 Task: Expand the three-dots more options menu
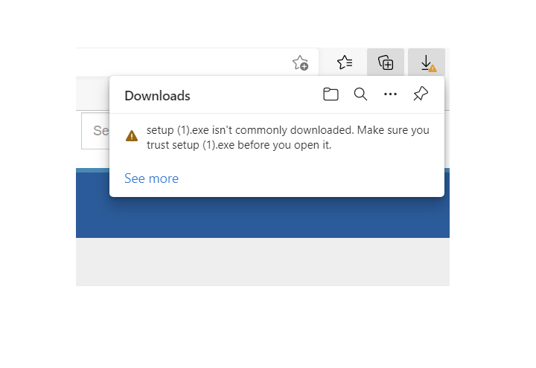tap(390, 94)
